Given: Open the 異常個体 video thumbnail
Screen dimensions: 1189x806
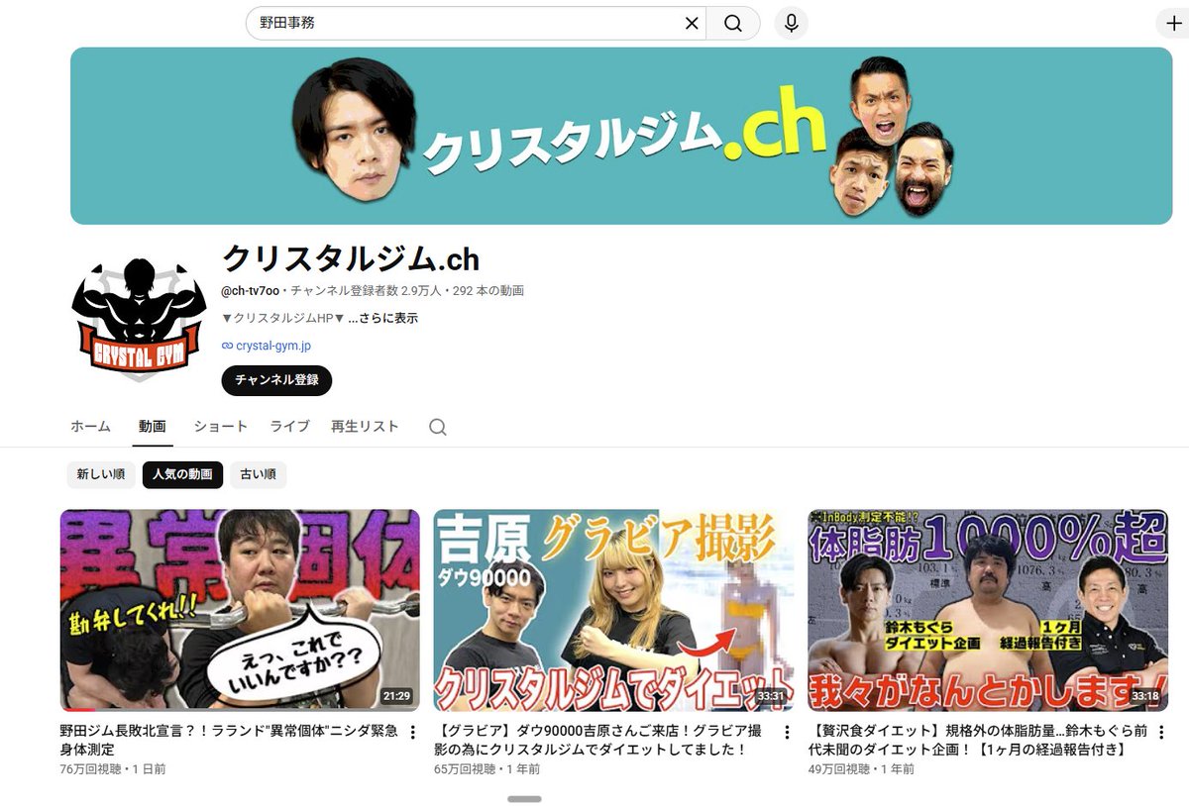Looking at the screenshot, I should [240, 610].
